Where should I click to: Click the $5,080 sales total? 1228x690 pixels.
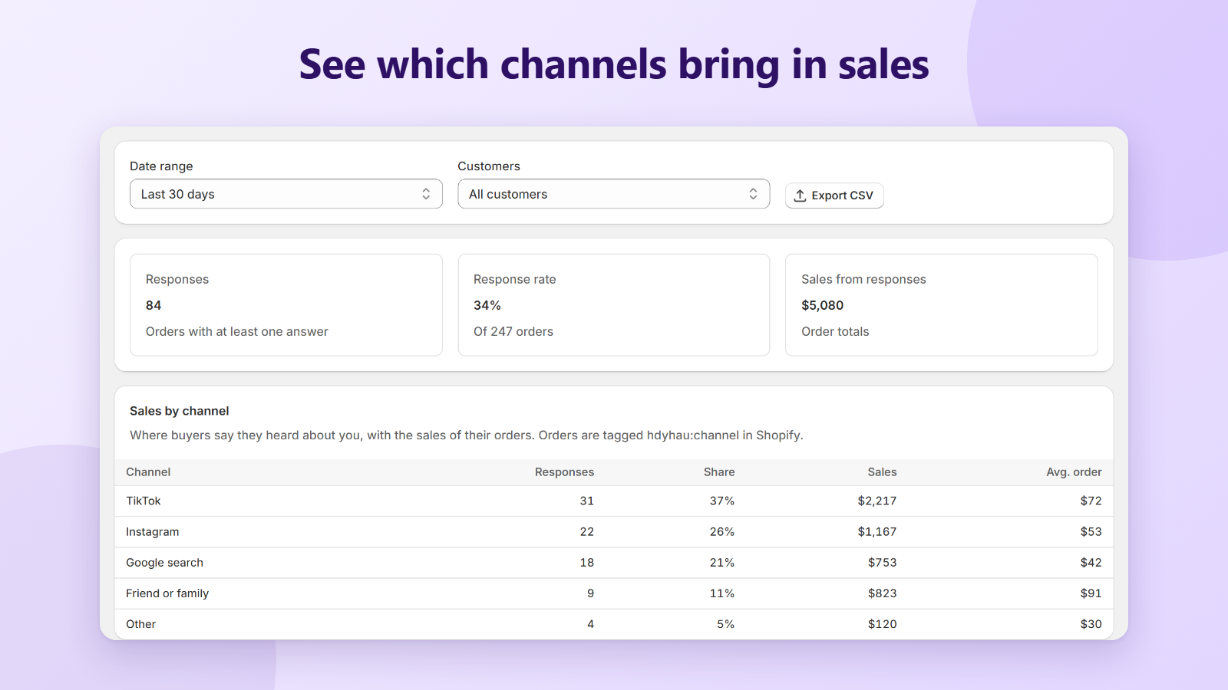click(x=823, y=305)
